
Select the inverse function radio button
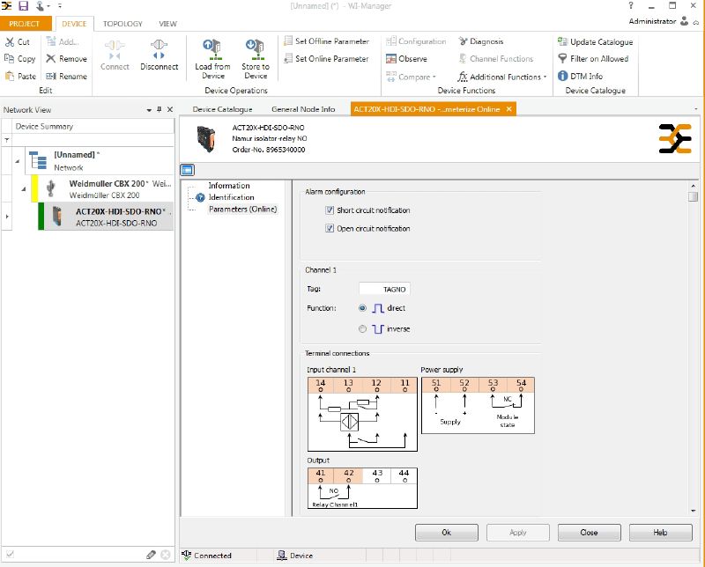[x=362, y=329]
